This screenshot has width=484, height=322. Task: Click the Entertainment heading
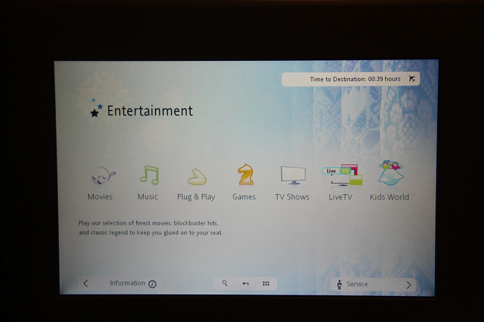(150, 111)
